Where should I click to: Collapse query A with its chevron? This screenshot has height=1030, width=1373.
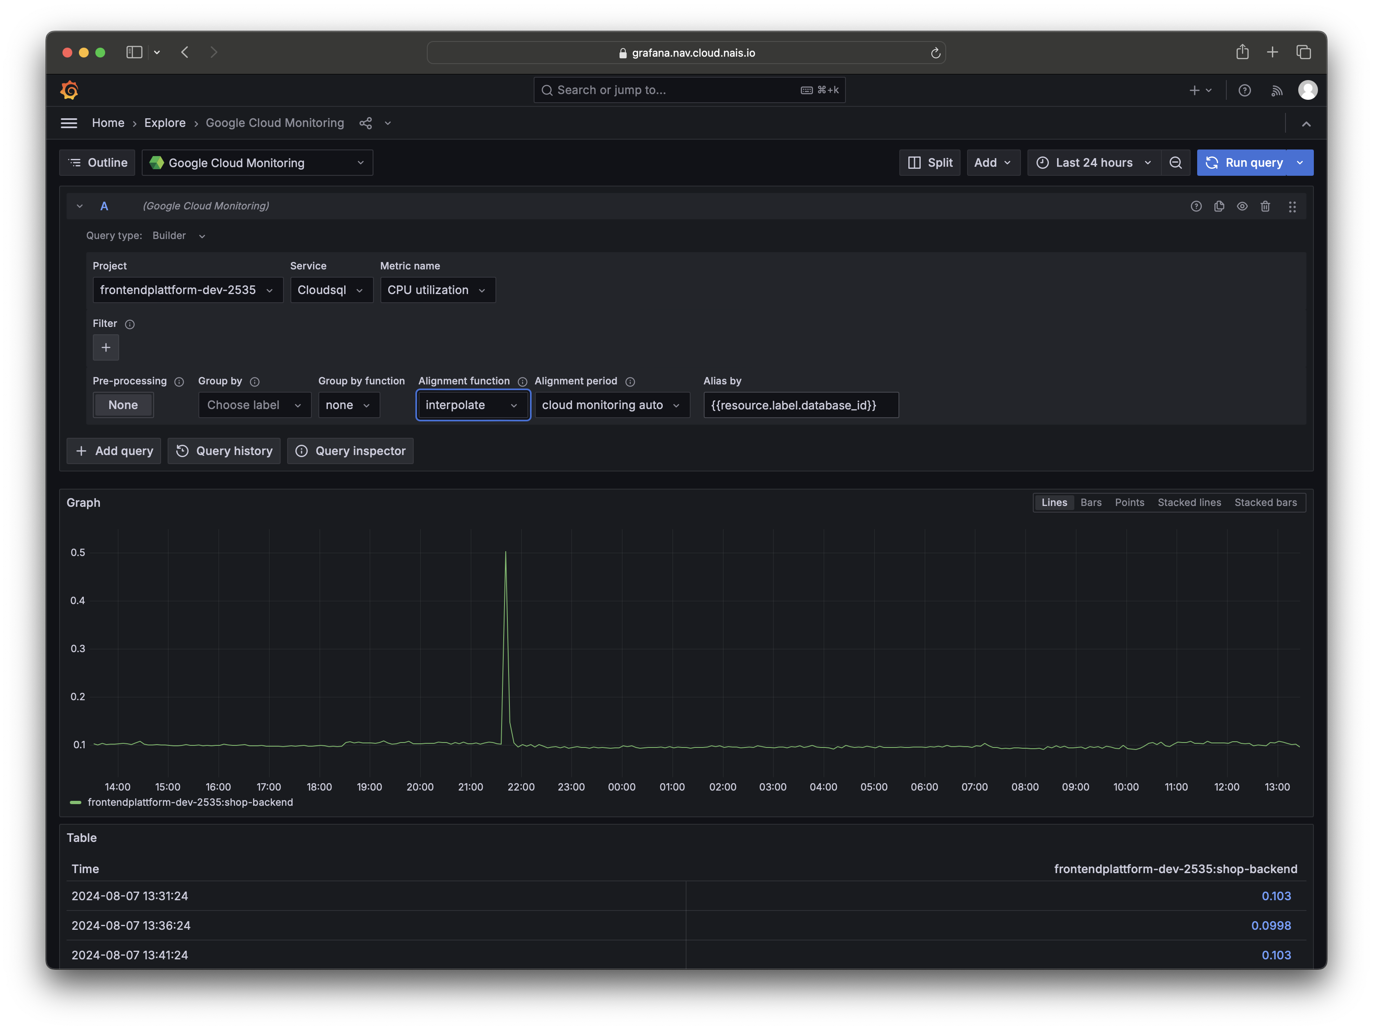79,206
